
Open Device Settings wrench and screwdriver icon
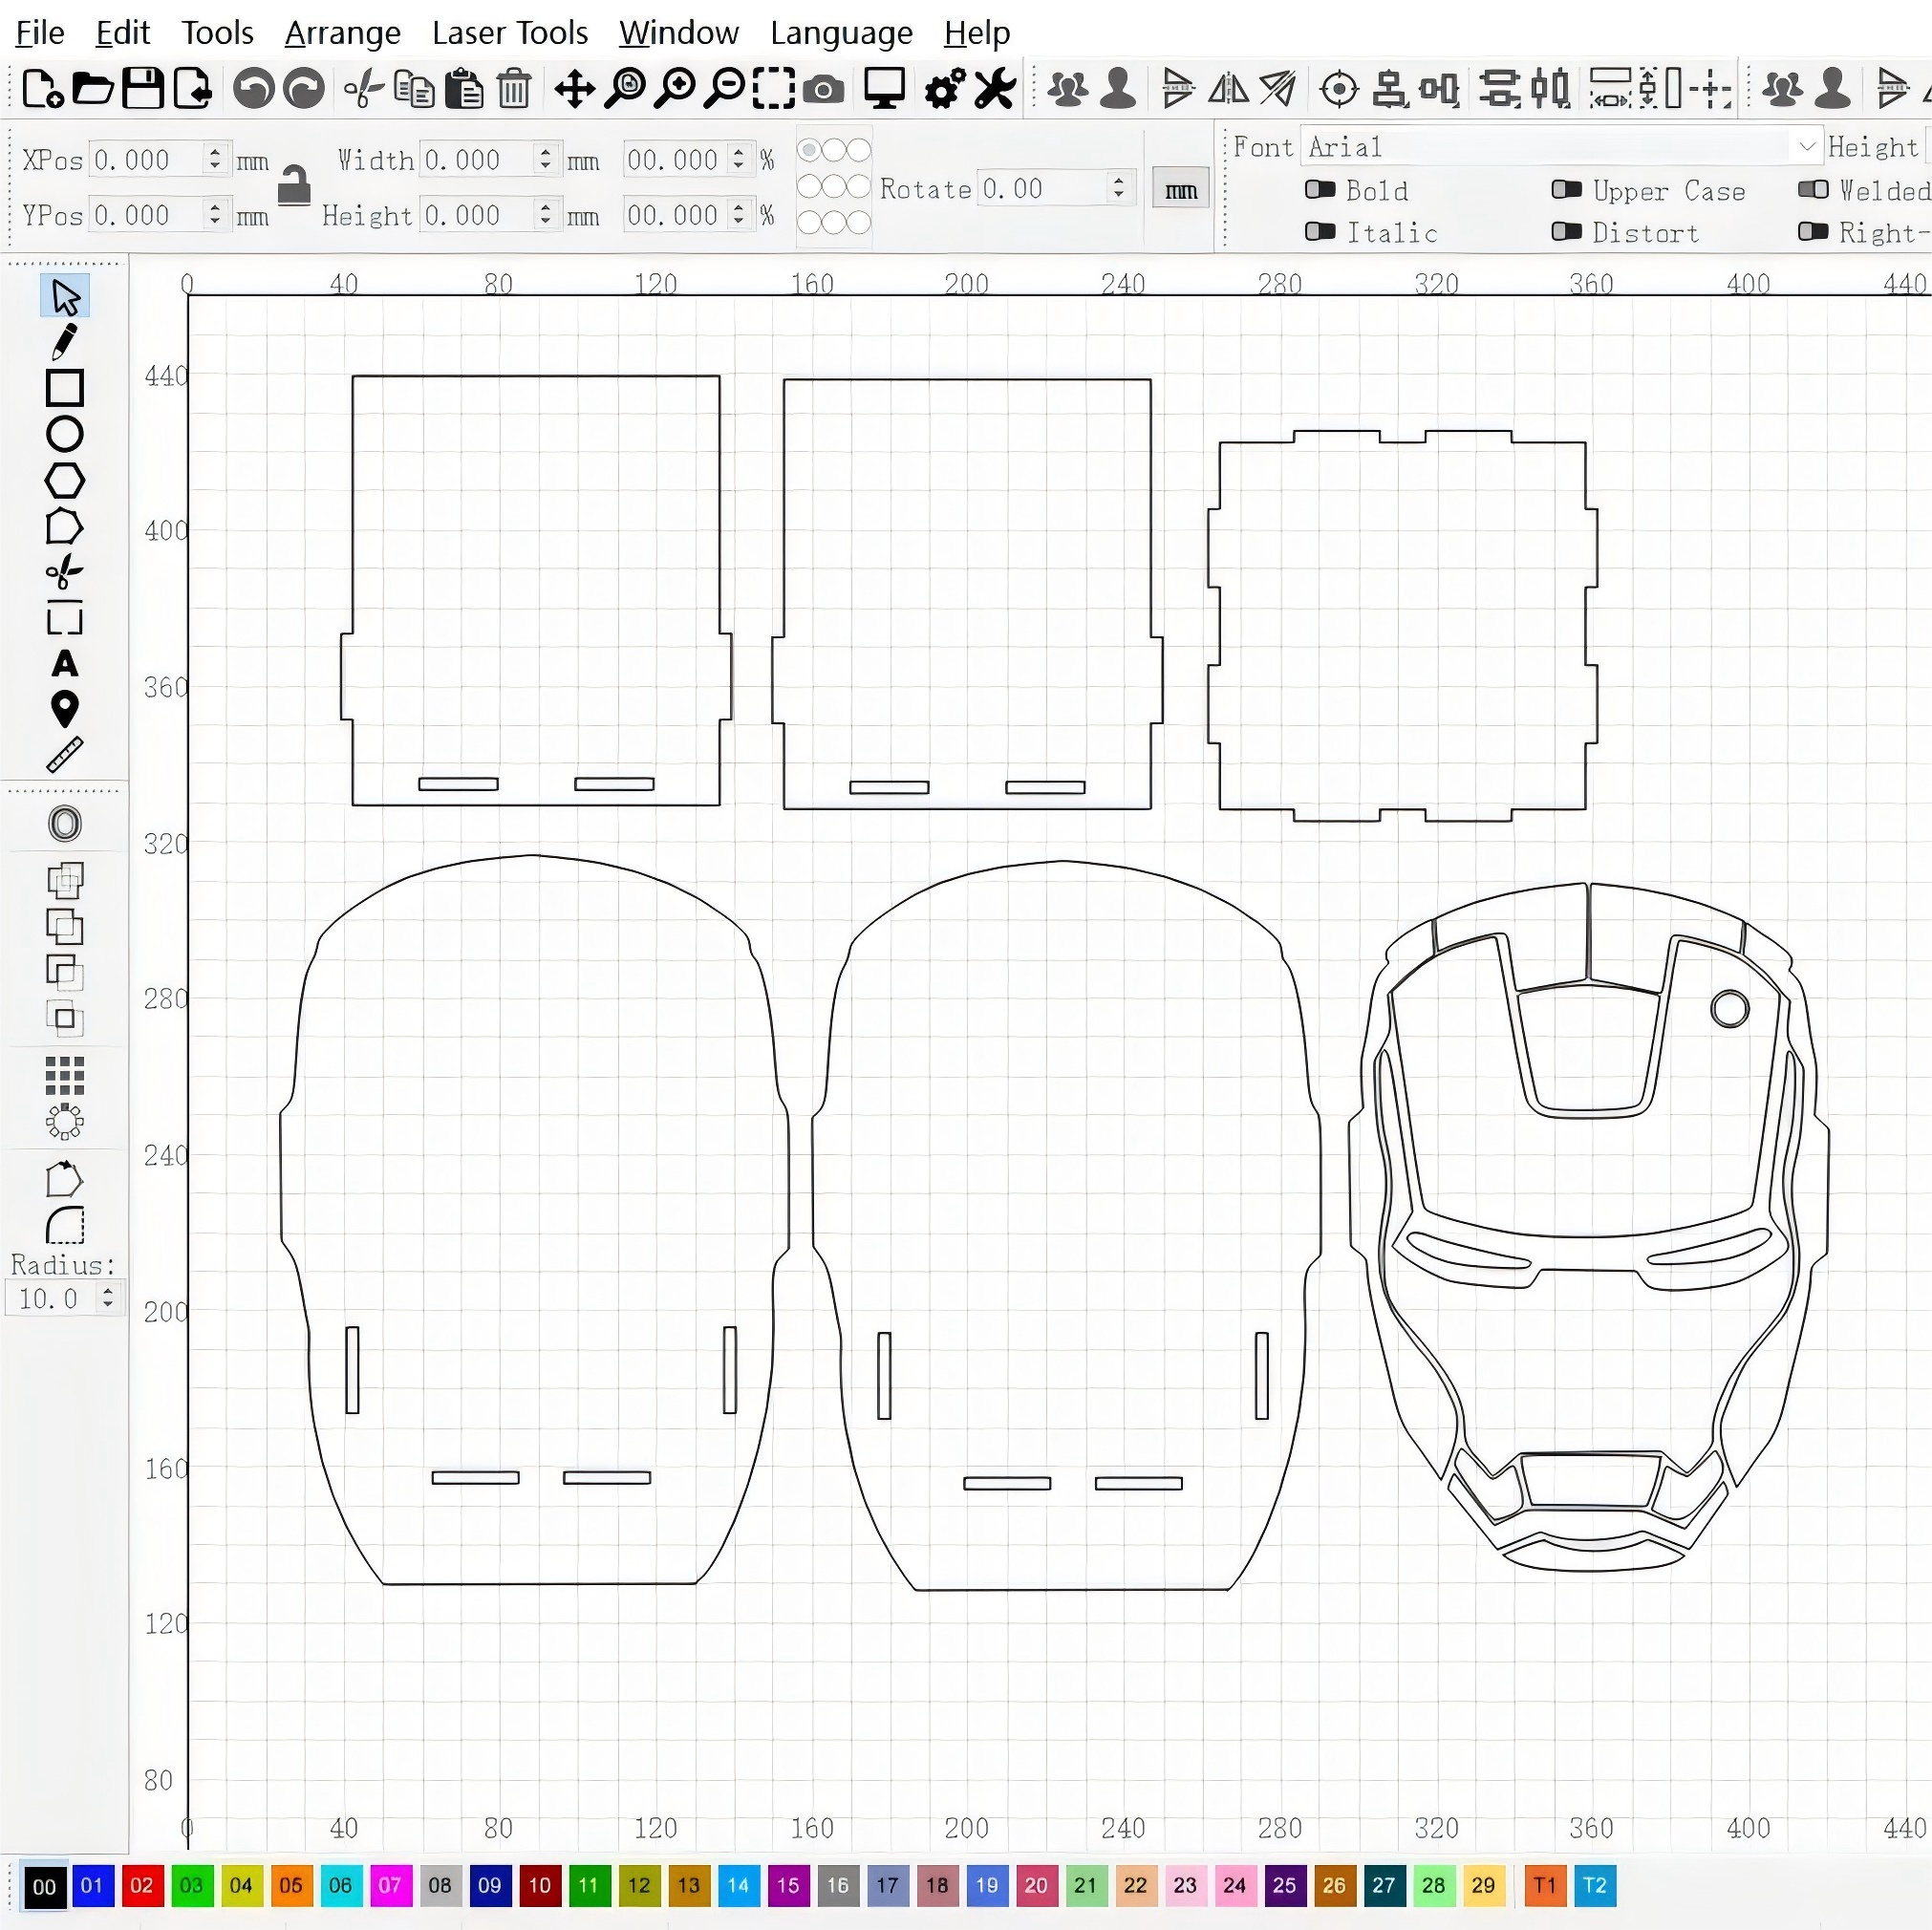tap(995, 88)
